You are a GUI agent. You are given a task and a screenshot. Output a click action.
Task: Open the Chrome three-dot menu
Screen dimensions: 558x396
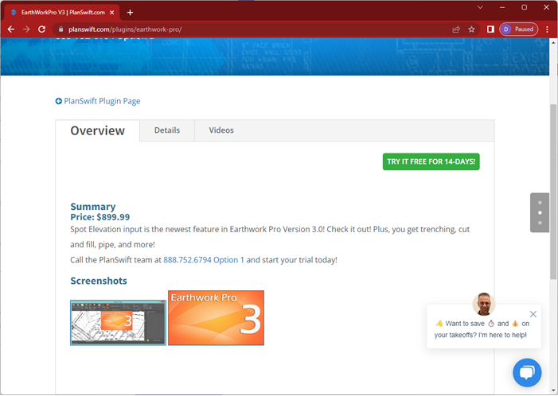pos(548,29)
